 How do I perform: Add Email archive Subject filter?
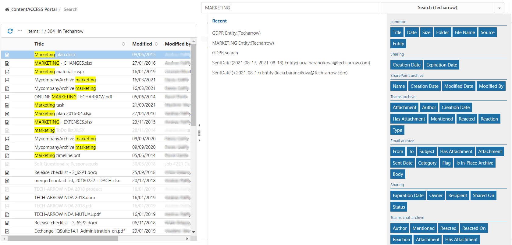(x=427, y=151)
